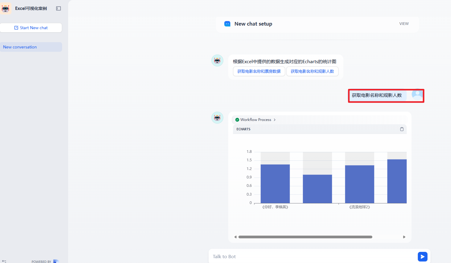Image resolution: width=451 pixels, height=263 pixels.
Task: Collapse the sidebar panel icon
Action: click(x=58, y=8)
